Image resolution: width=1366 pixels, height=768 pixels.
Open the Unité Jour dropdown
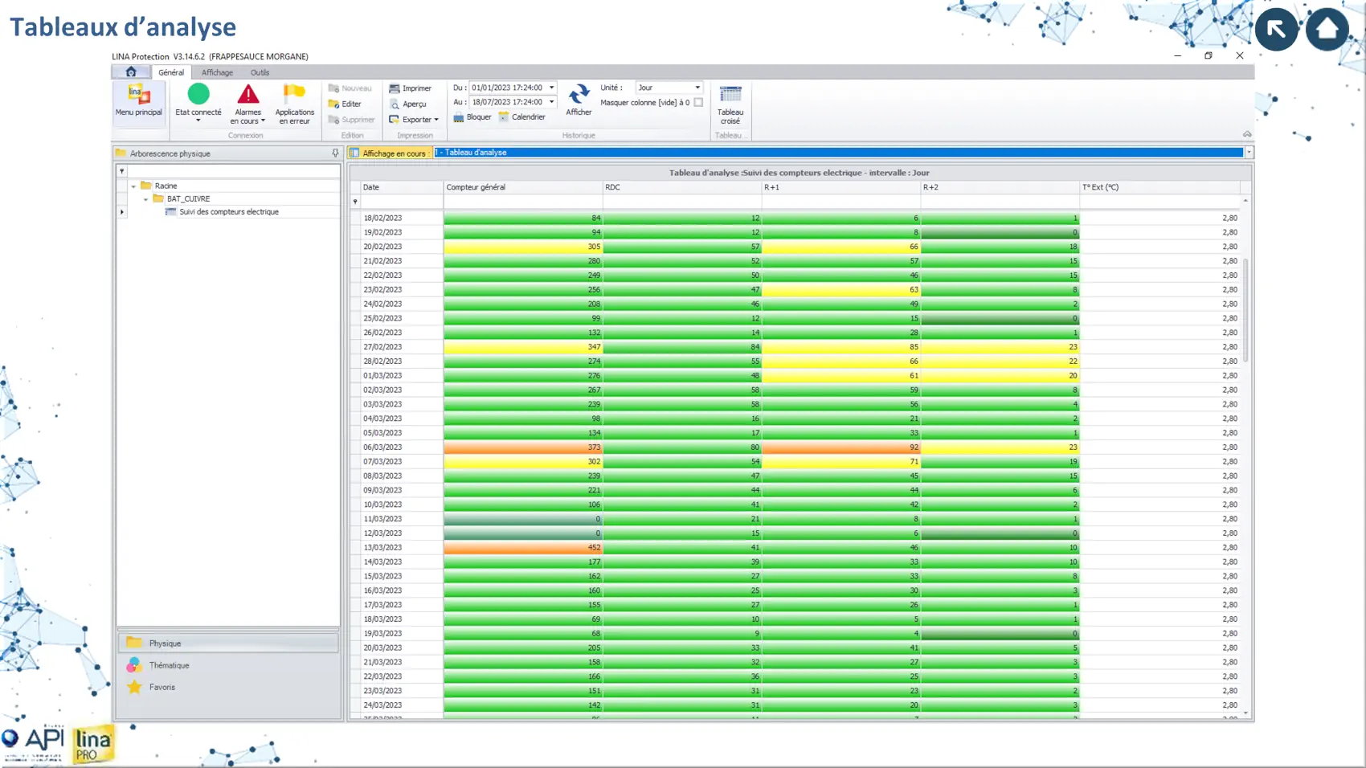point(697,88)
